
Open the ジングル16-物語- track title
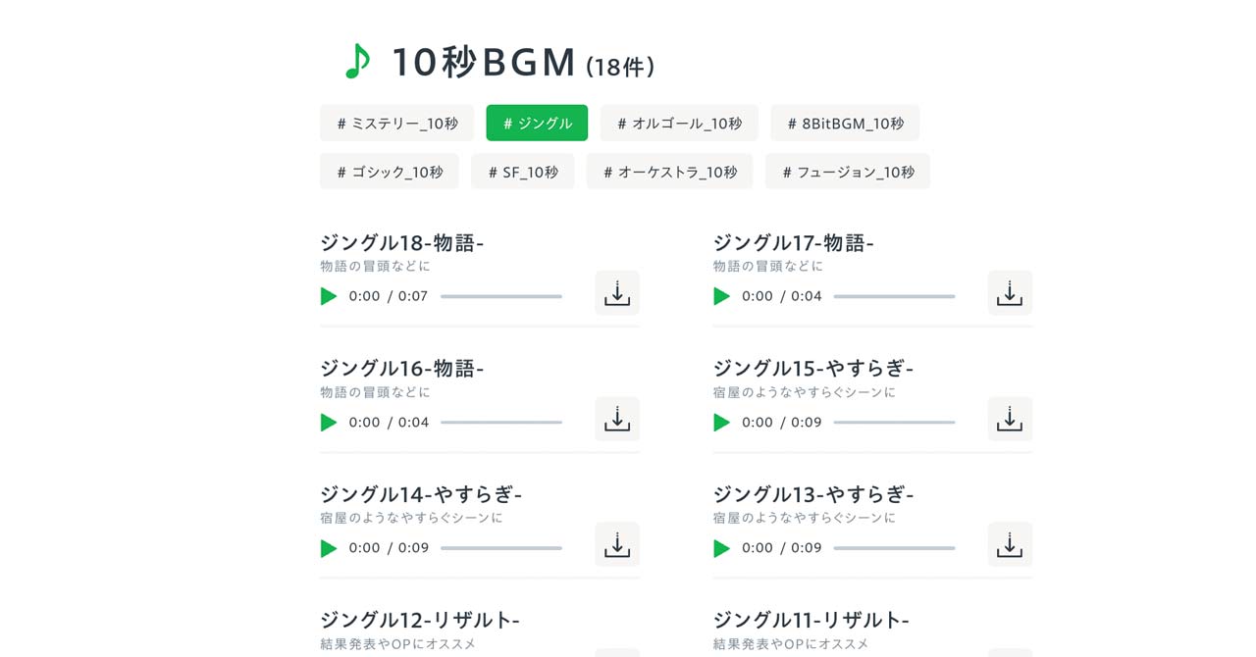pos(402,369)
